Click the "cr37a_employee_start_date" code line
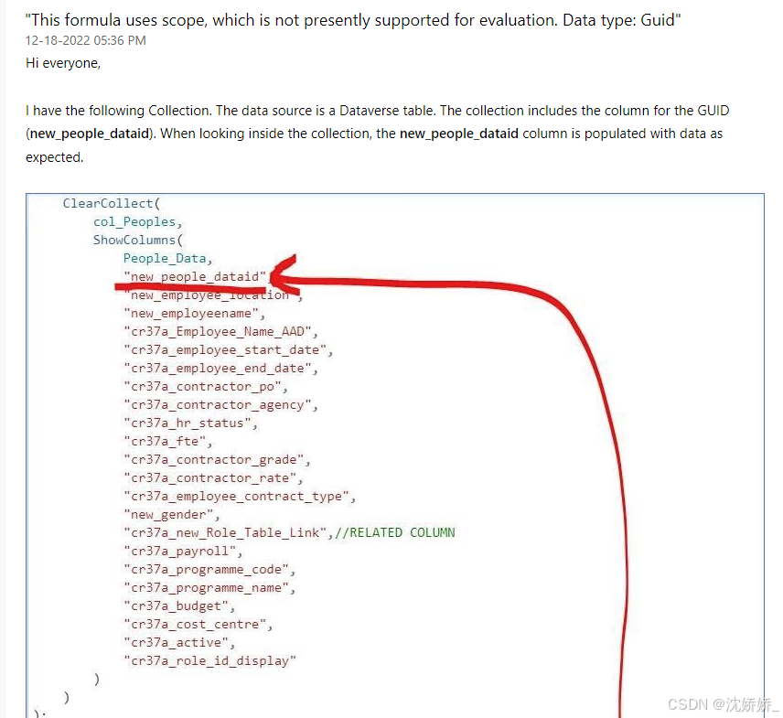This screenshot has width=783, height=718. pyautogui.click(x=228, y=350)
